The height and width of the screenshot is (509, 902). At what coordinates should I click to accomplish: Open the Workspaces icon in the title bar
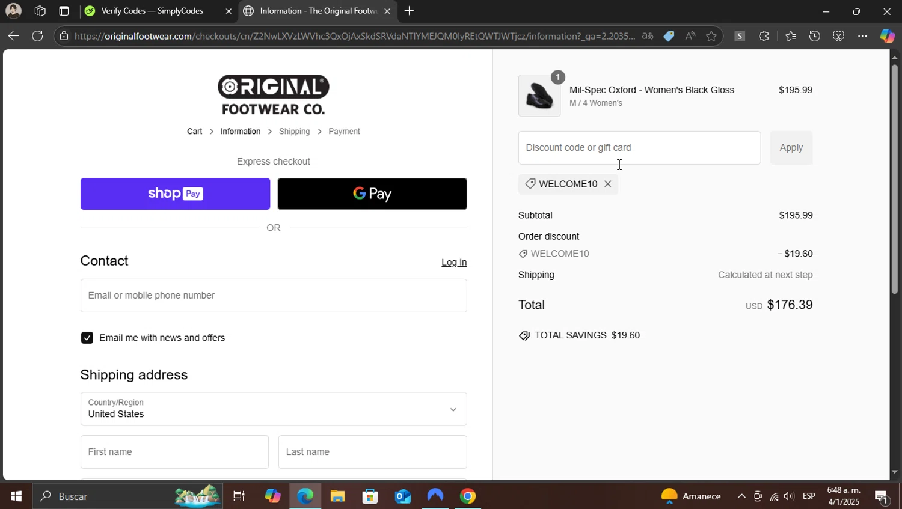pos(40,11)
